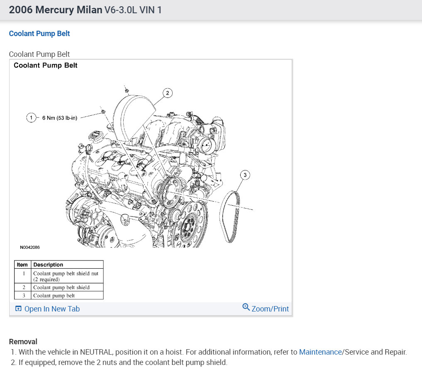
Task: Click the Open In New Tab icon
Action: point(18,309)
